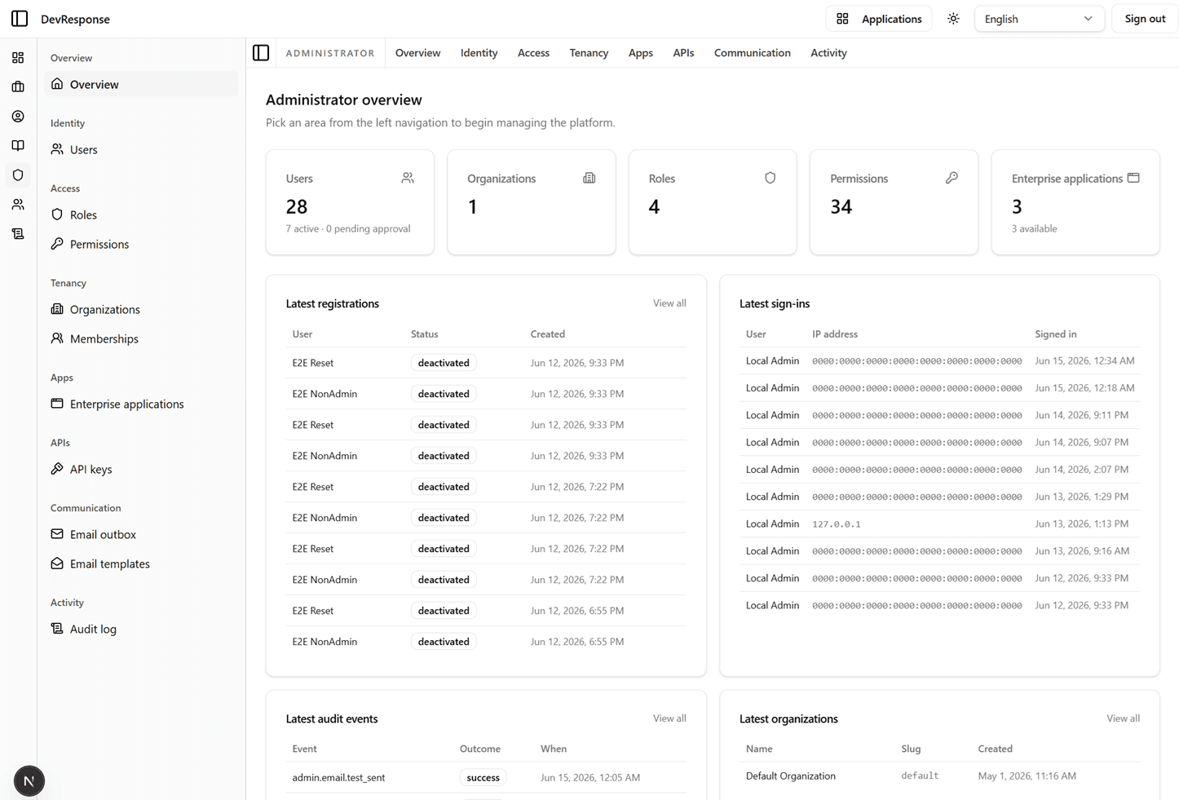Switch to the Tenancy top tab

[589, 53]
